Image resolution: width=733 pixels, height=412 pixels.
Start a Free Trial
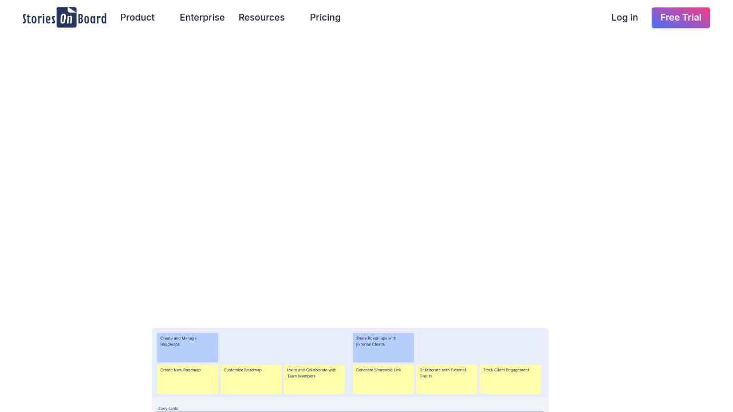680,18
